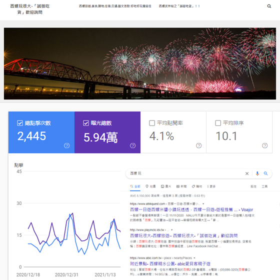Open help icon on 曝光總數 card
The image size is (280, 280).
point(132,145)
